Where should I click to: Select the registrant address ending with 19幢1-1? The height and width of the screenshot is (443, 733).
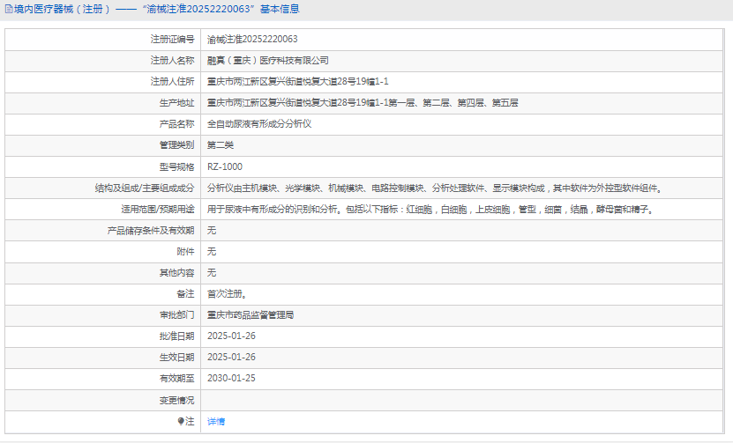click(298, 82)
